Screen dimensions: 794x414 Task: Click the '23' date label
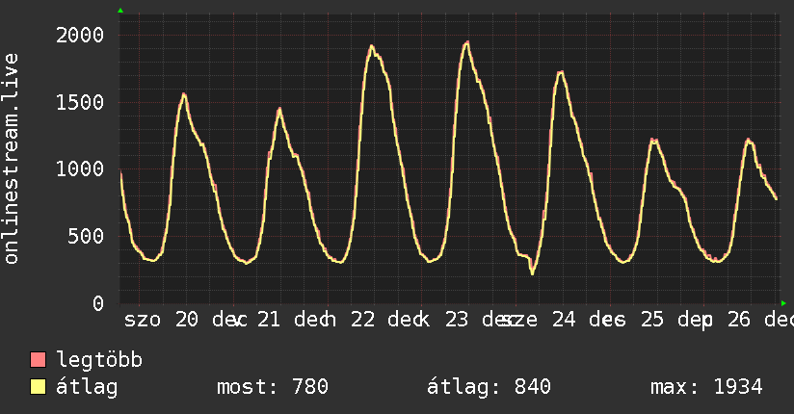(457, 320)
